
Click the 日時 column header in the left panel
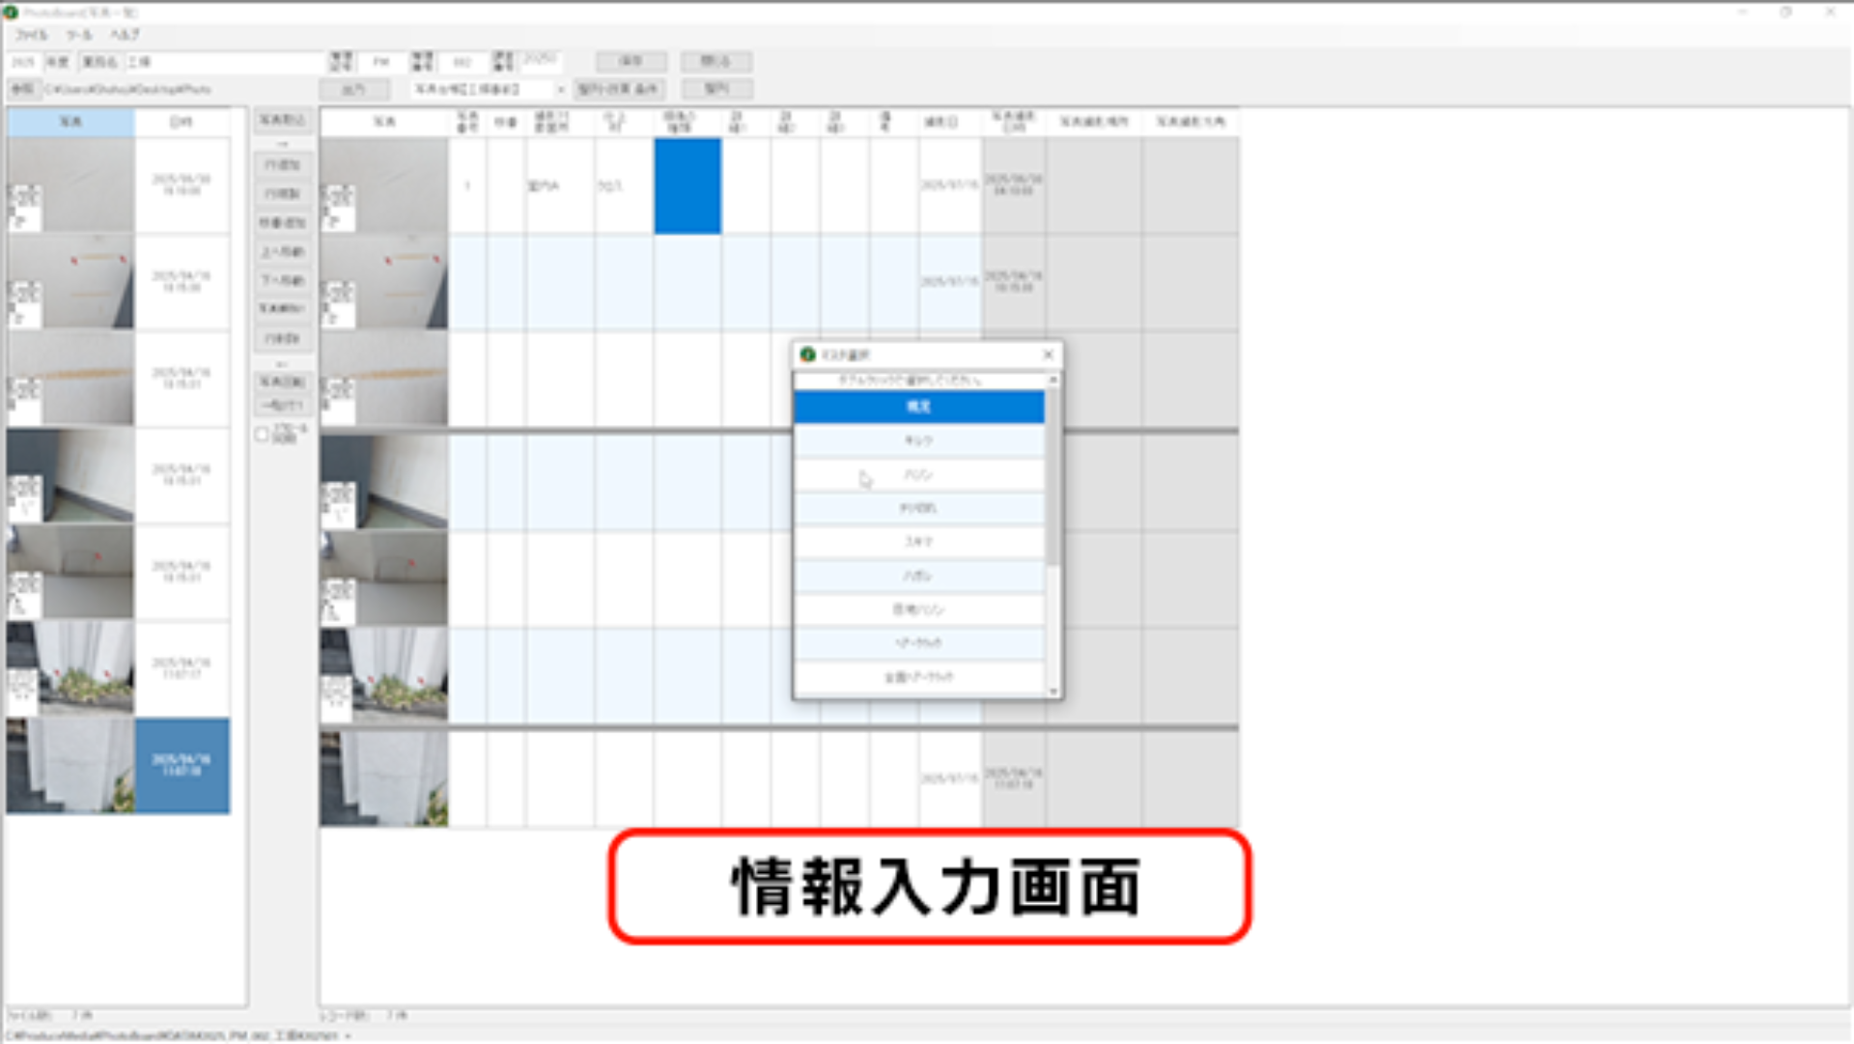(182, 122)
